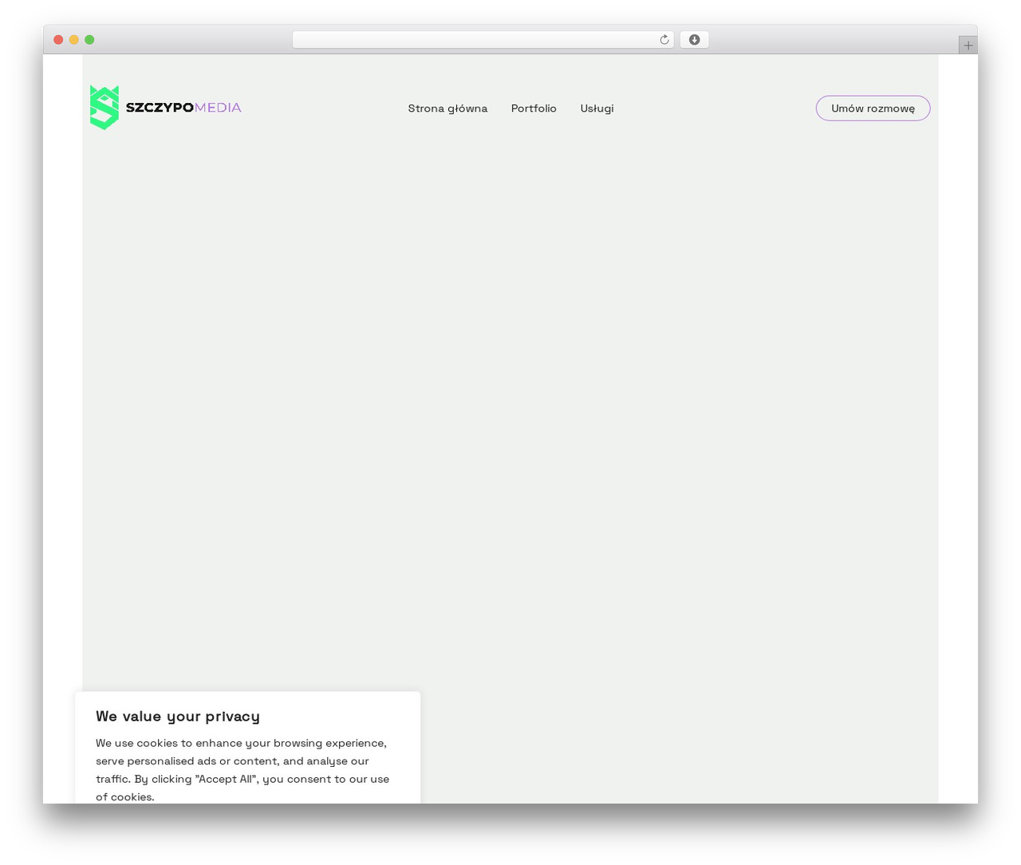This screenshot has width=1021, height=865.
Task: Open the browser downloads button
Action: click(x=694, y=40)
